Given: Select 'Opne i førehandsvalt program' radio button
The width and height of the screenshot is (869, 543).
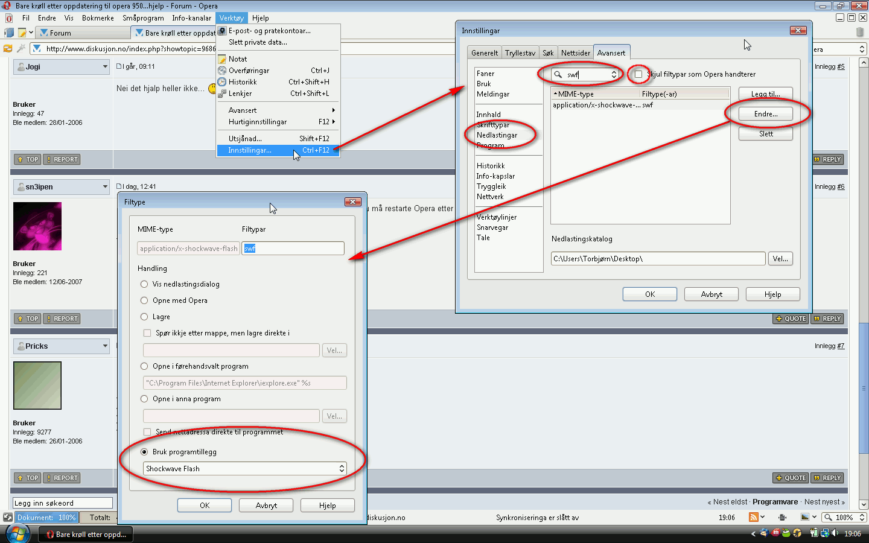Looking at the screenshot, I should [144, 366].
